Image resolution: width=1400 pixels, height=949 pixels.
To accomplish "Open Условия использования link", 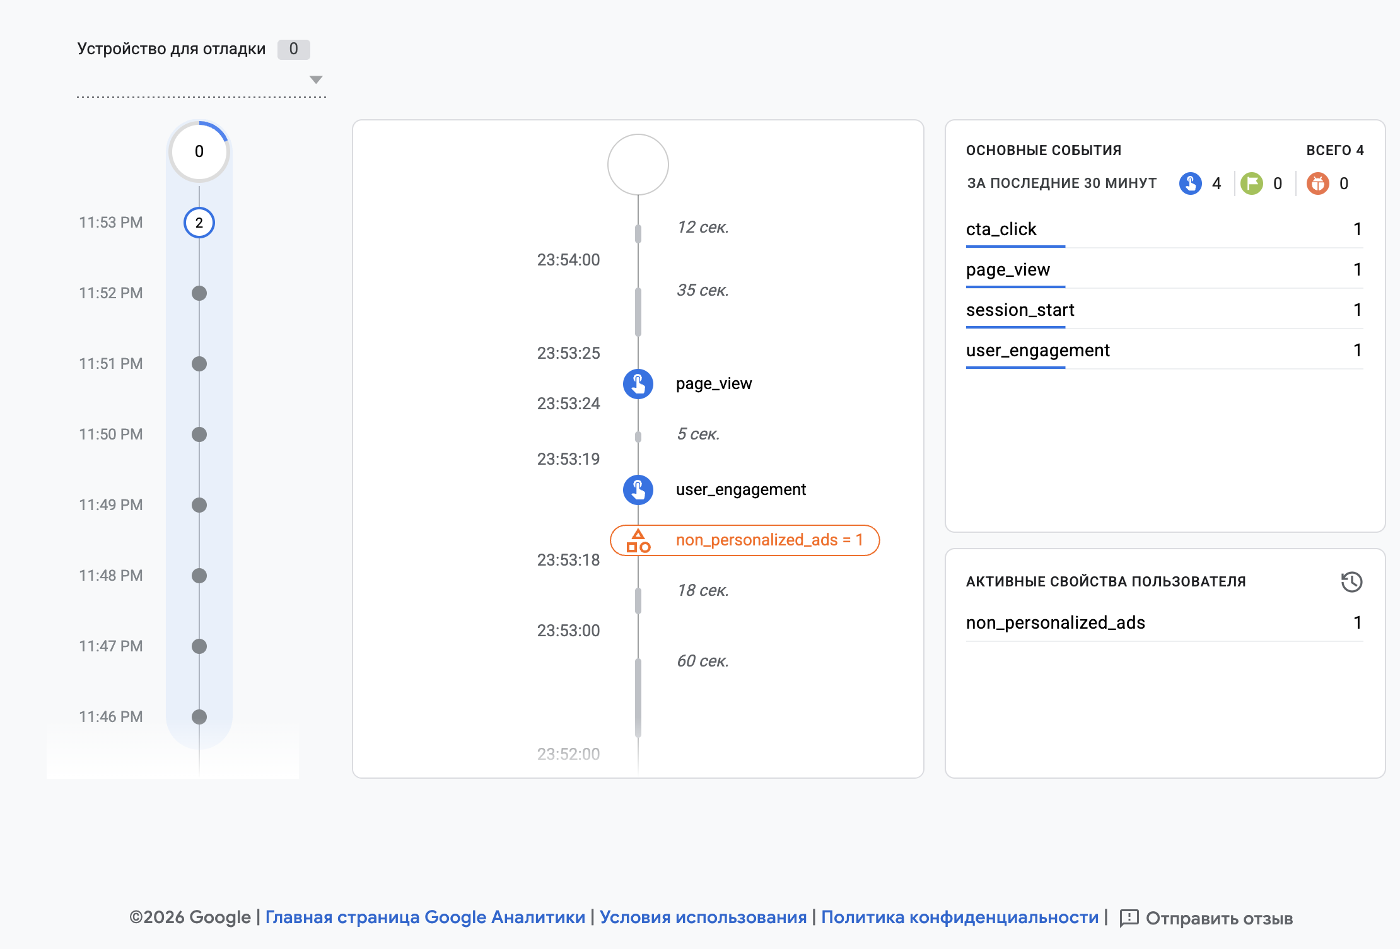I will tap(703, 917).
